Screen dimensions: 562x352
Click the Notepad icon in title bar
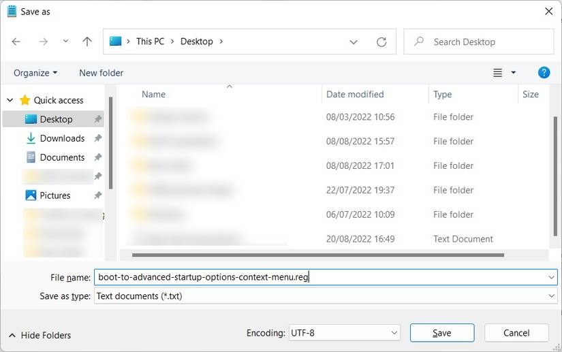tap(12, 12)
